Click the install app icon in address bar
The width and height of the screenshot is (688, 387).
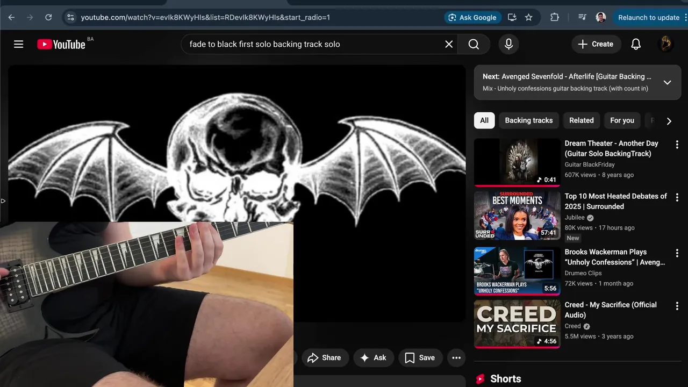coord(512,17)
